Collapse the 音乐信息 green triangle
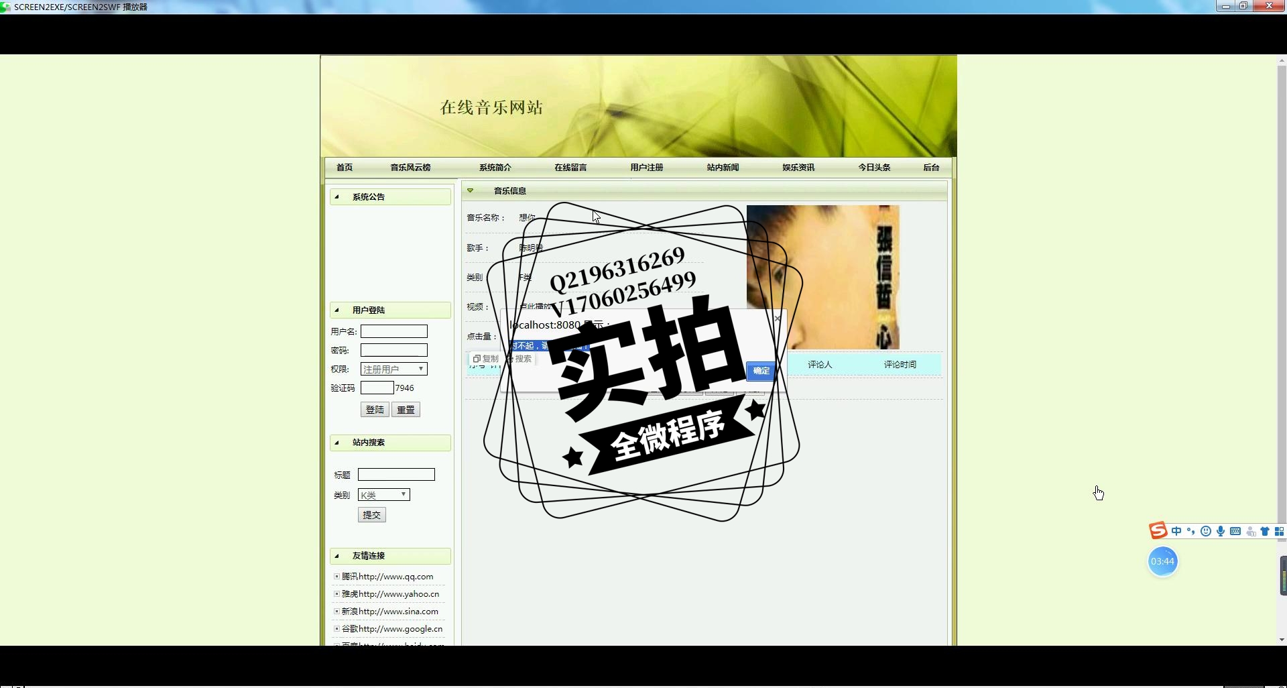 tap(471, 190)
